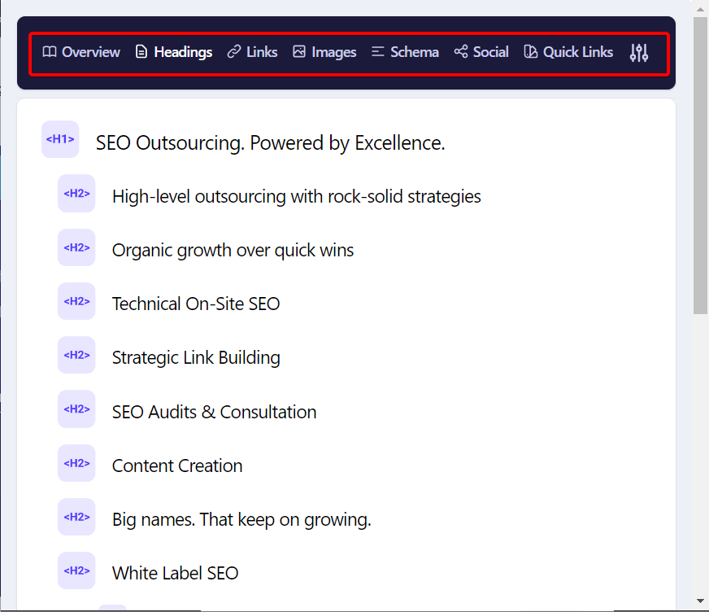709x612 pixels.
Task: Select heading "Strategic Link Building"
Action: 196,357
